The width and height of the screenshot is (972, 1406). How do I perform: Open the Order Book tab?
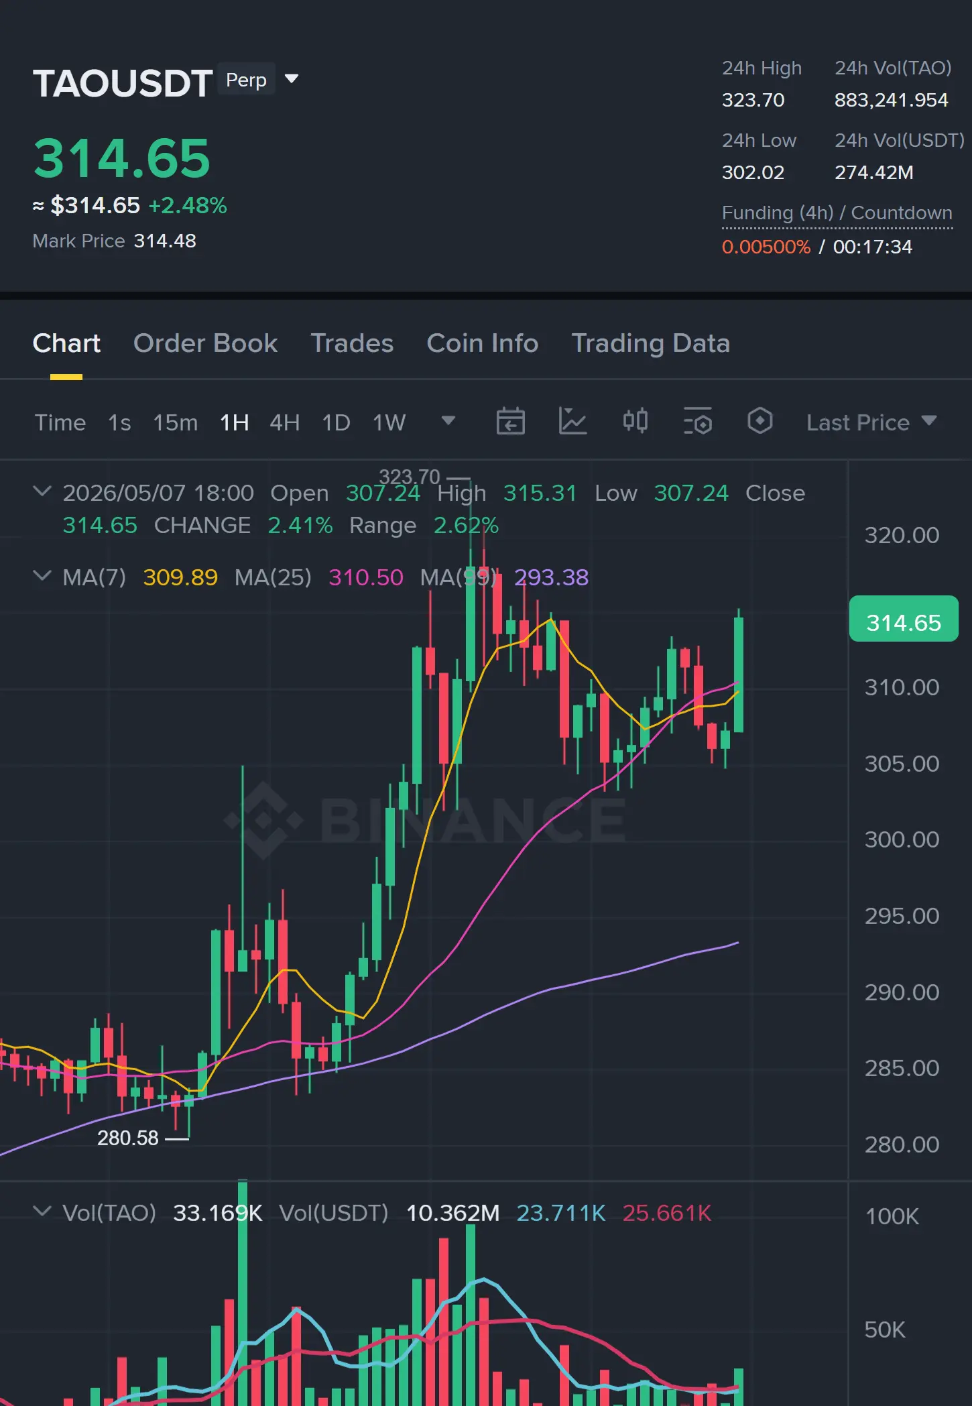tap(205, 343)
